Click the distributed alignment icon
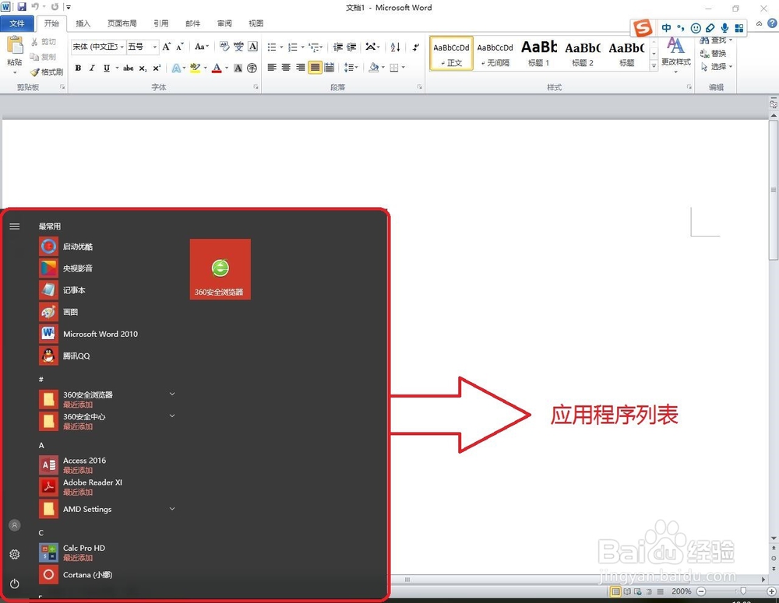 click(x=329, y=68)
